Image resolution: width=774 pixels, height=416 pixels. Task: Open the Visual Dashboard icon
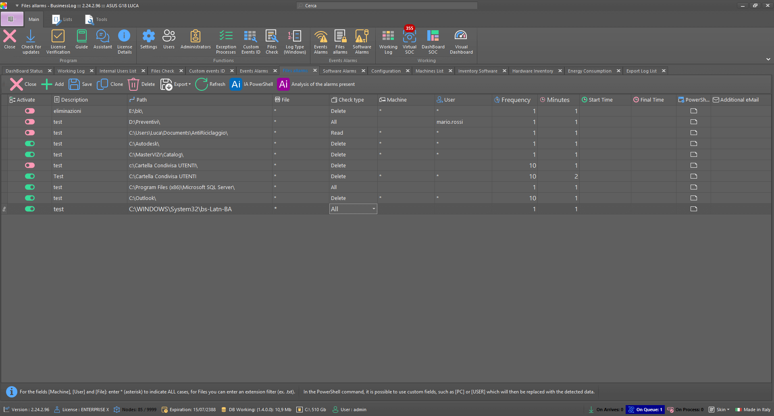(461, 42)
